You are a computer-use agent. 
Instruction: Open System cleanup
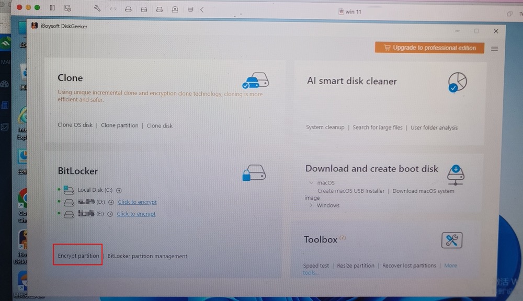coord(325,128)
